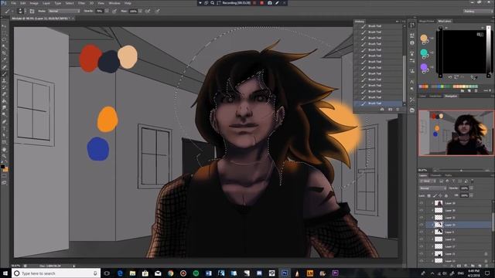Switch to the MagicPicker tab
495x278 pixels.
click(x=426, y=21)
